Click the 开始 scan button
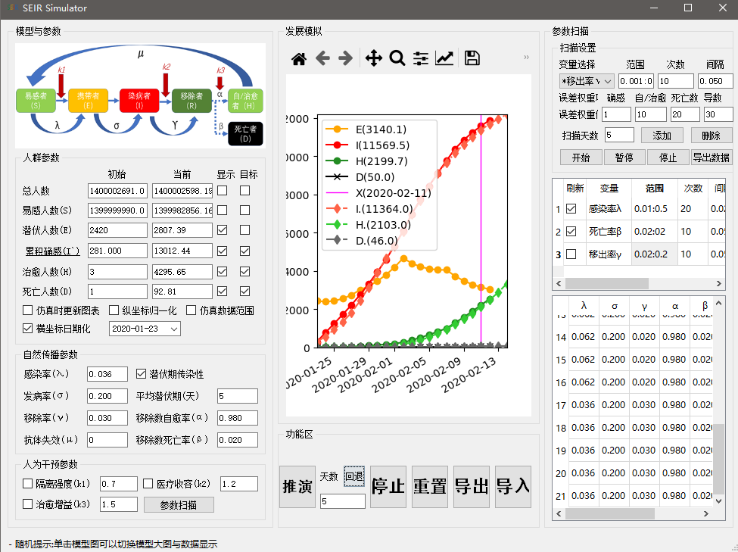The height and width of the screenshot is (552, 738). [581, 157]
